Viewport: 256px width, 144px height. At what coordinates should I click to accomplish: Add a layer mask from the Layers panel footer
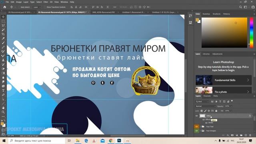tap(232, 135)
